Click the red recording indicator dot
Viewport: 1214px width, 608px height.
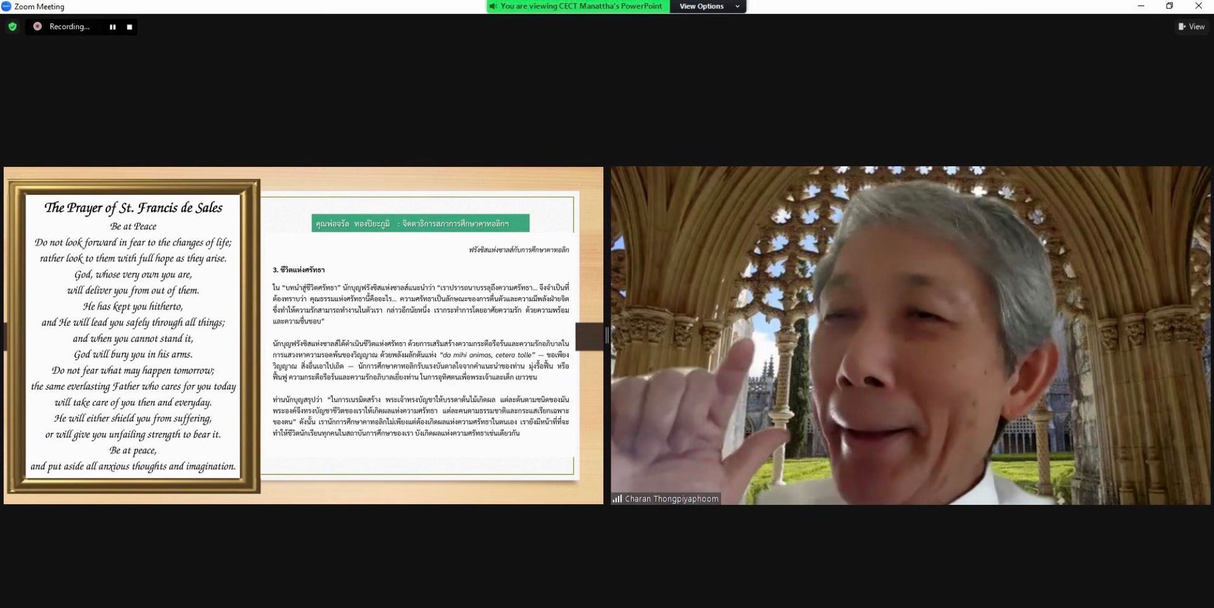pyautogui.click(x=38, y=26)
